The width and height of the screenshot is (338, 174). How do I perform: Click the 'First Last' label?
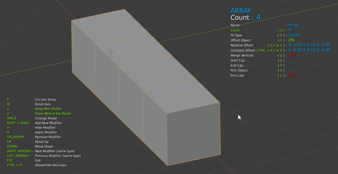tap(237, 76)
